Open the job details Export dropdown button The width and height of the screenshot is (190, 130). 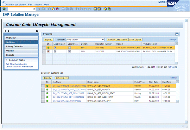[x=47, y=78]
